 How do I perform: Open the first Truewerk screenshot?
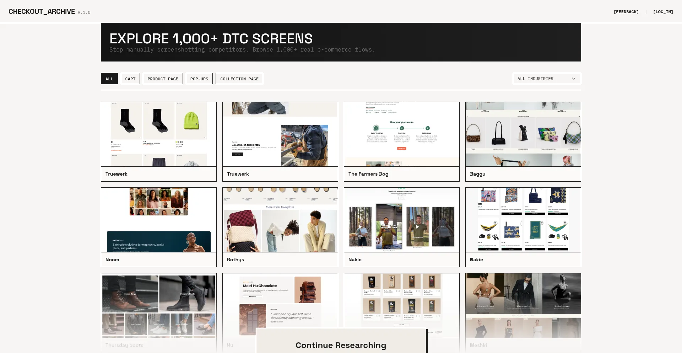pos(158,134)
